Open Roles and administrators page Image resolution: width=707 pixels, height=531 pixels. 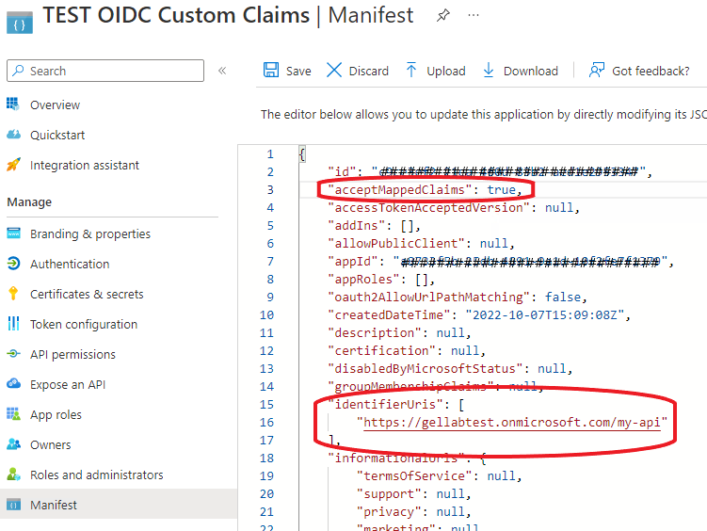click(x=97, y=475)
